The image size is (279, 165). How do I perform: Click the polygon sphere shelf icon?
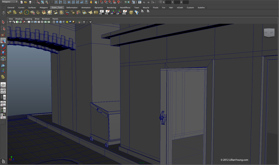50,12
